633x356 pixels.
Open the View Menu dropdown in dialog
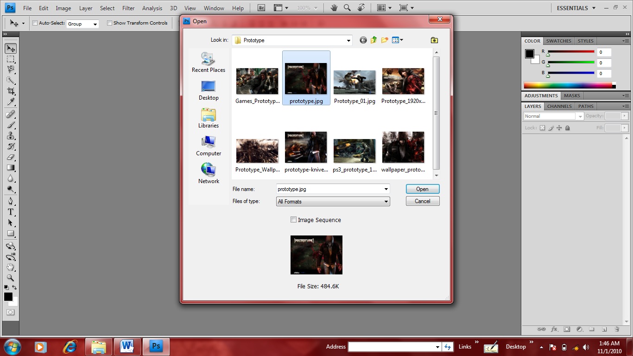398,40
